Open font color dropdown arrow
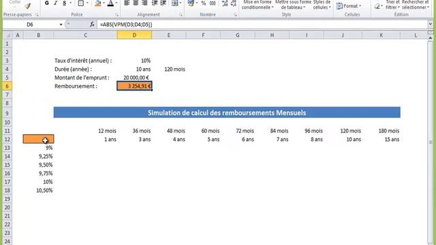This screenshot has height=245, width=436. [x=116, y=3]
